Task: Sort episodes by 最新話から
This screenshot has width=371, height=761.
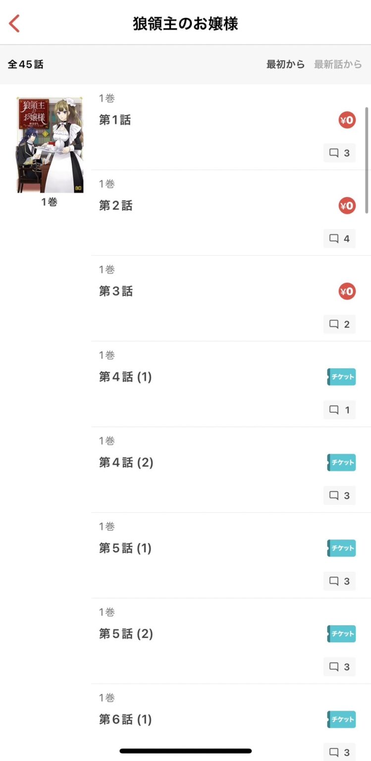Action: pyautogui.click(x=338, y=64)
